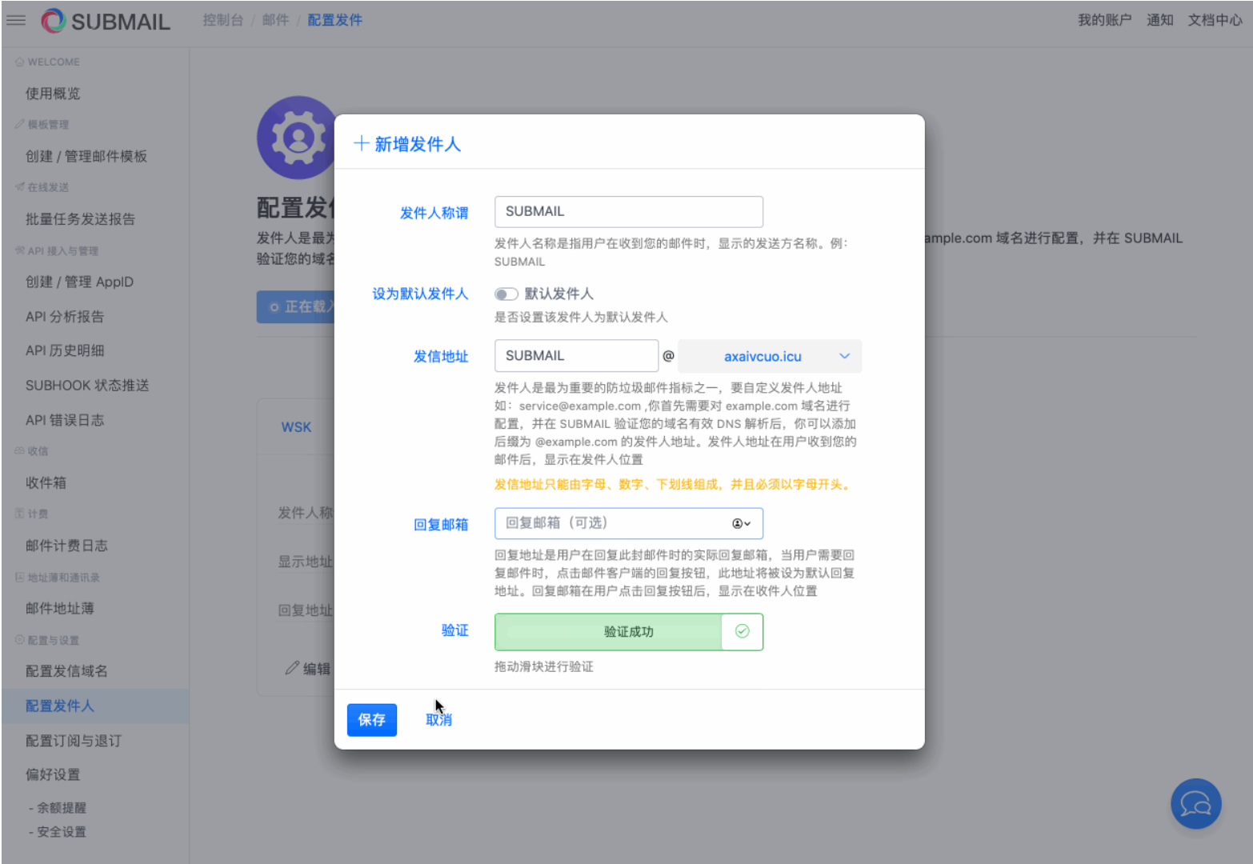Open 文档中心 in the top bar
The image size is (1253, 864).
(1214, 20)
